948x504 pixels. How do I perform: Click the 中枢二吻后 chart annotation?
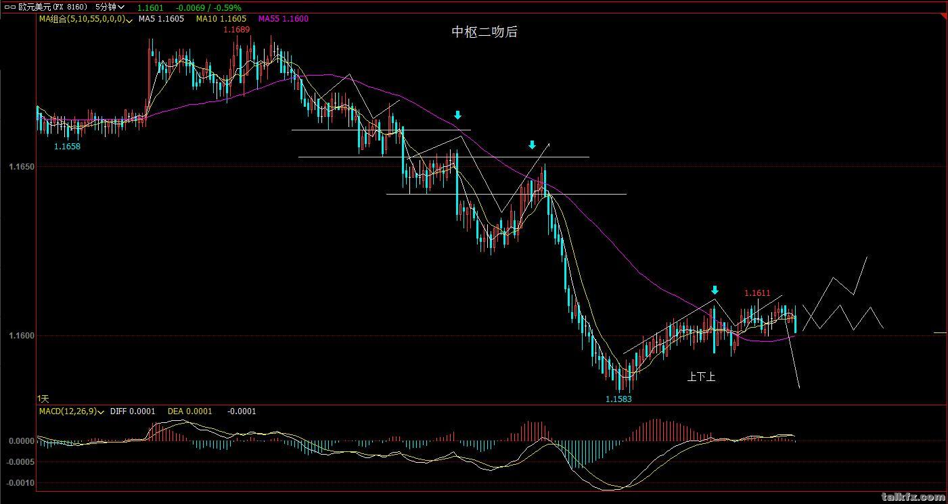click(484, 32)
